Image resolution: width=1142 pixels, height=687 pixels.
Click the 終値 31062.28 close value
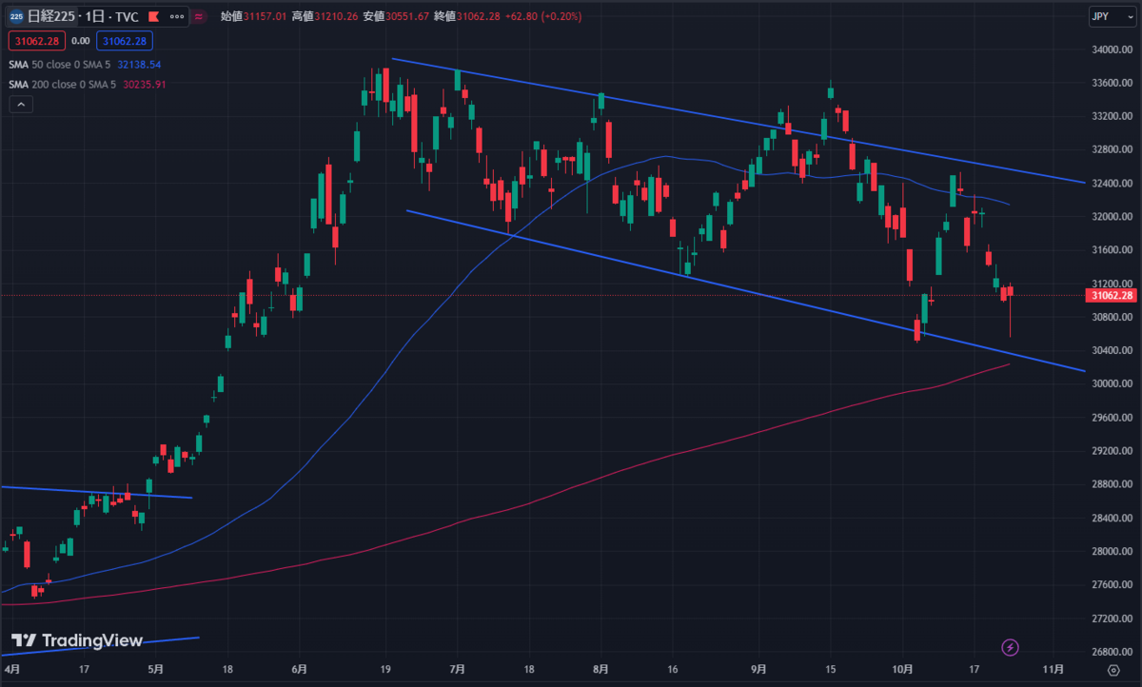466,16
